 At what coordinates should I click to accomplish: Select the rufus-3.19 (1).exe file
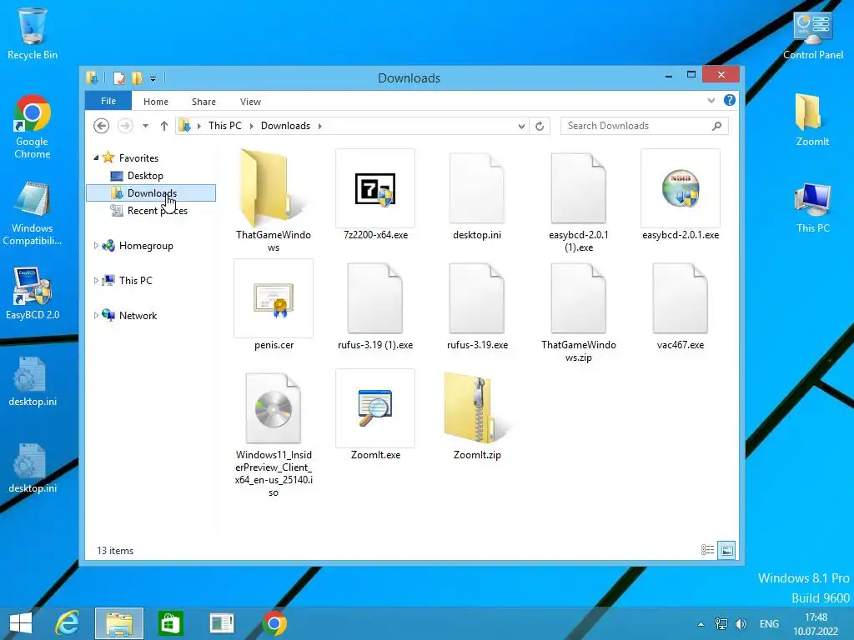tap(375, 305)
